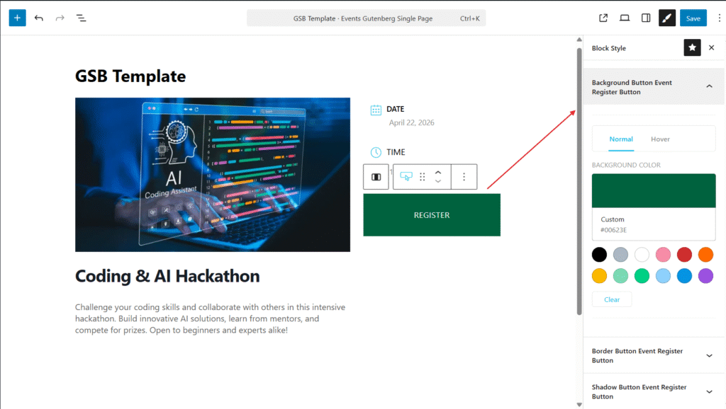Undo the last change
The height and width of the screenshot is (409, 726).
38,18
